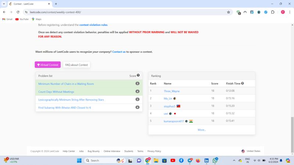The image size is (294, 165).
Task: Click the clock extension icon in toolbar
Action: point(259,12)
